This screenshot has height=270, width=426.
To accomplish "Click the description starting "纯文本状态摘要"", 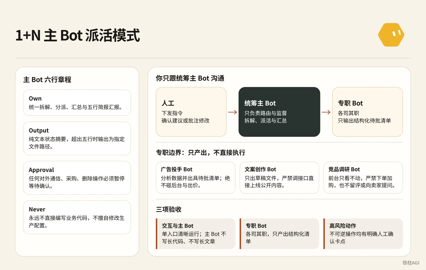I will pos(77,143).
